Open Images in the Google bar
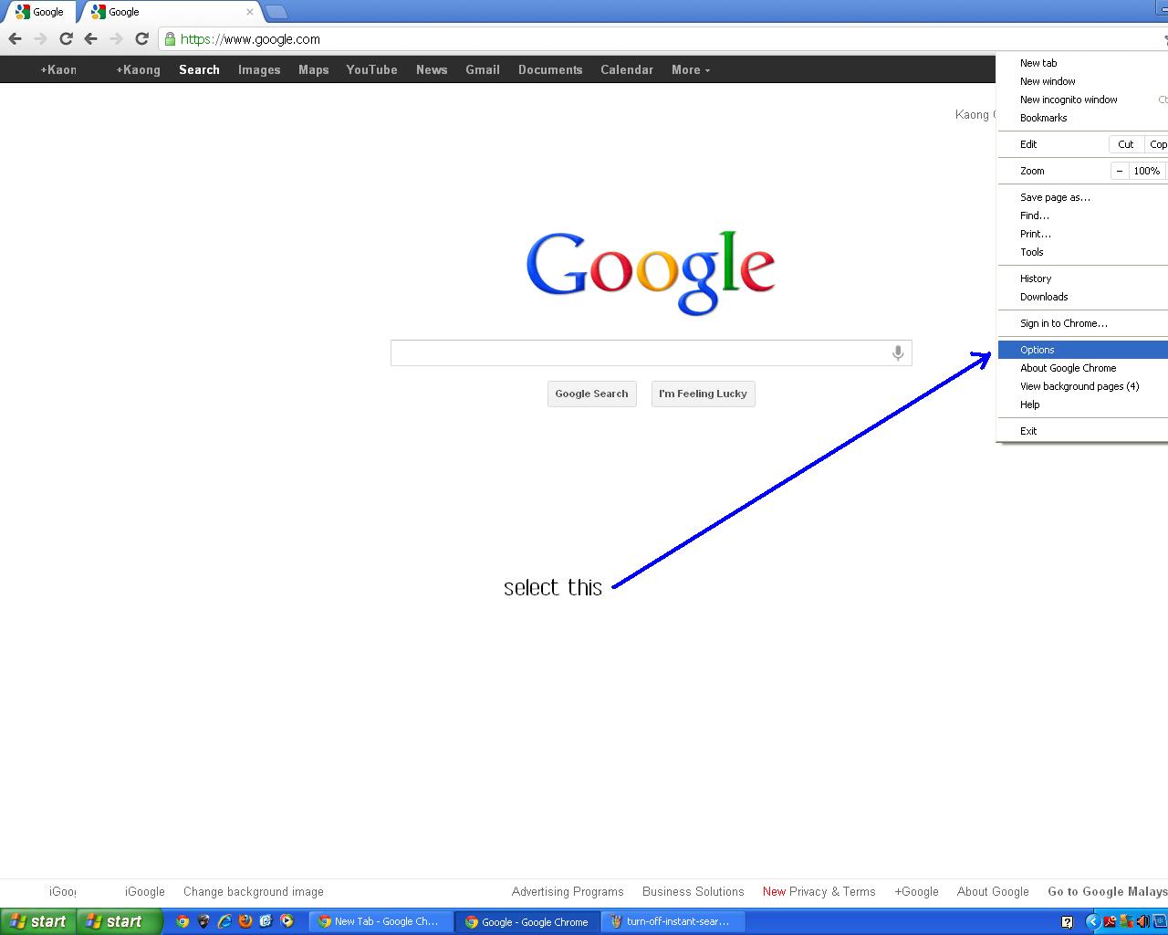 coord(259,69)
